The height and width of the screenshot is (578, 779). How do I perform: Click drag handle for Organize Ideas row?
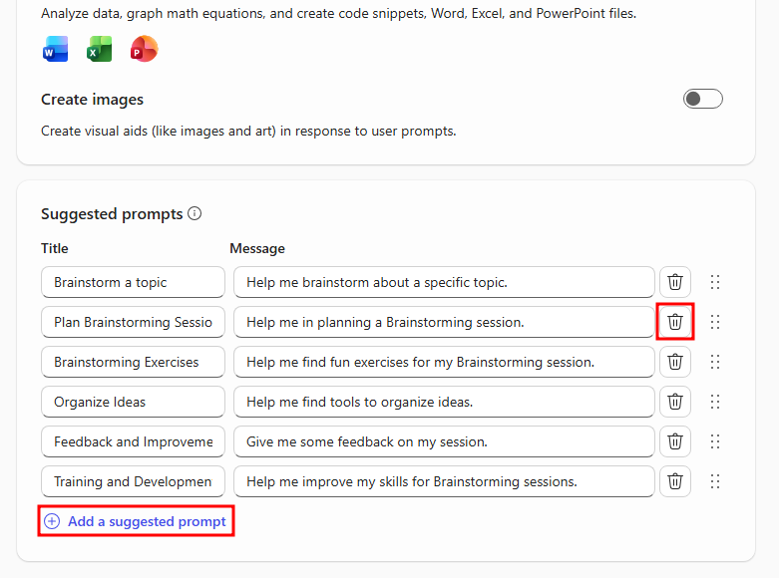coord(714,402)
